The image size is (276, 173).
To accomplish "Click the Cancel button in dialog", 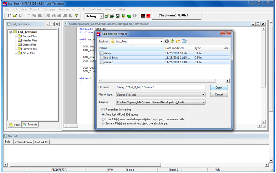I will pos(219,94).
